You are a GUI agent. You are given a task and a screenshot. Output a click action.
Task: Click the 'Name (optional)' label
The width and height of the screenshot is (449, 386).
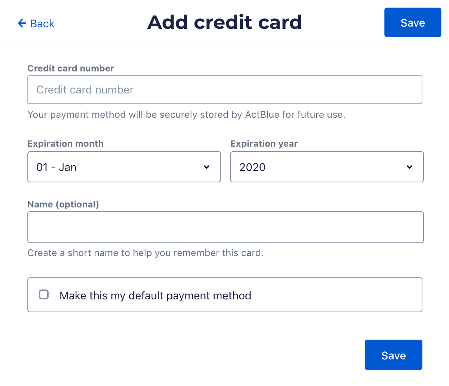coord(63,204)
